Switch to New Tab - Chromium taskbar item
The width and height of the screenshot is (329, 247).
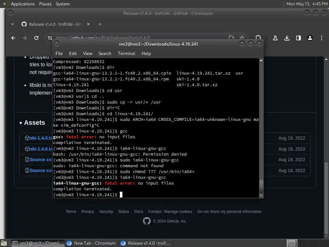[x=91, y=243]
